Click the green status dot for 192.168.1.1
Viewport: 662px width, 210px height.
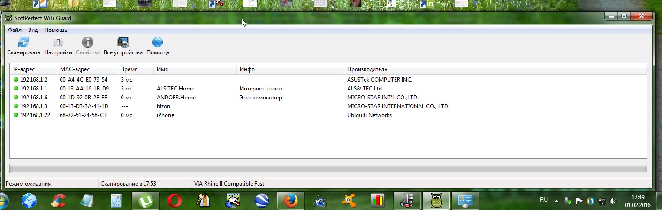[16, 89]
